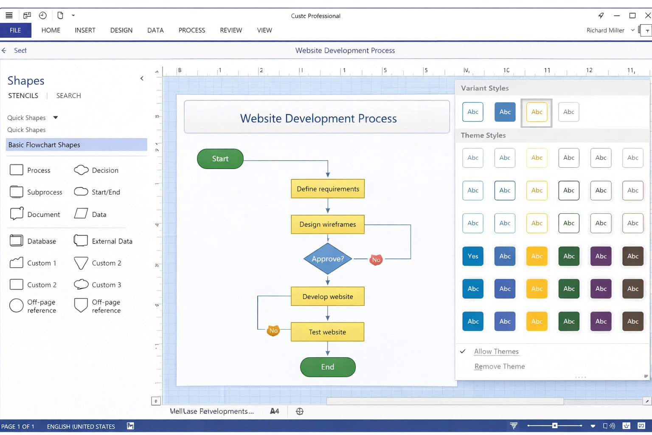Click the globe icon beside A4
The image size is (652, 435).
click(x=300, y=411)
